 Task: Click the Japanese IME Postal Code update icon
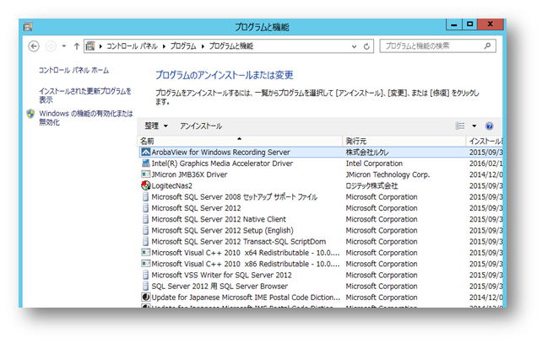[x=146, y=297]
